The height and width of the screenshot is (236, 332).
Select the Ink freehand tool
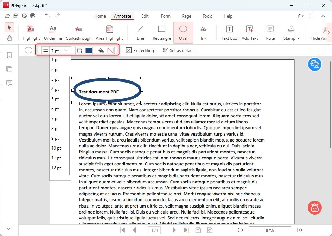click(x=203, y=31)
